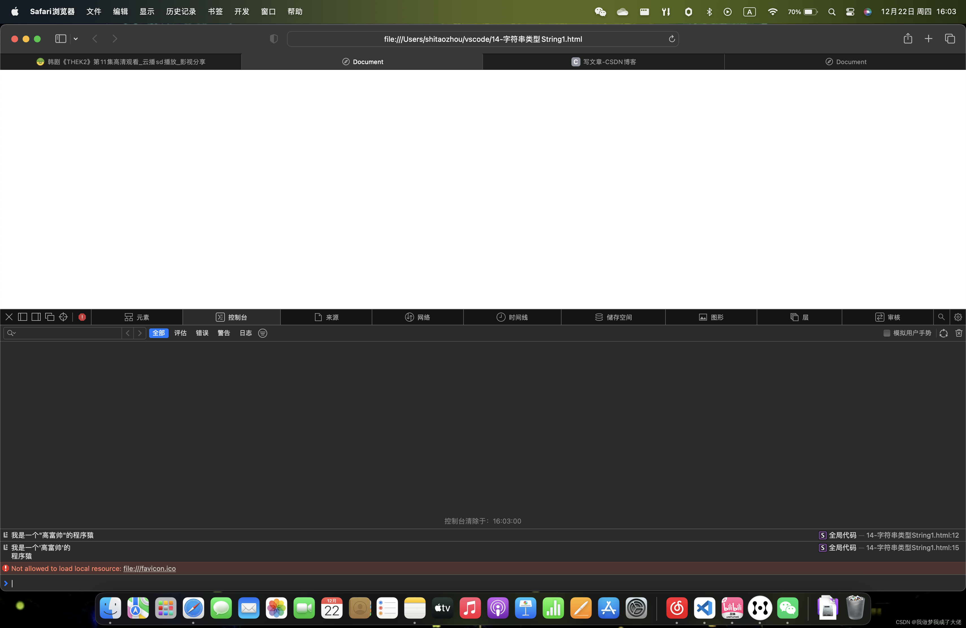
Task: Launch Visual Studio Code from Dock
Action: coord(704,608)
